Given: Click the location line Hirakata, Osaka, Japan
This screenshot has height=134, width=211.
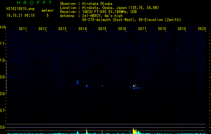Looking at the screenshot, I should pyautogui.click(x=120, y=8).
